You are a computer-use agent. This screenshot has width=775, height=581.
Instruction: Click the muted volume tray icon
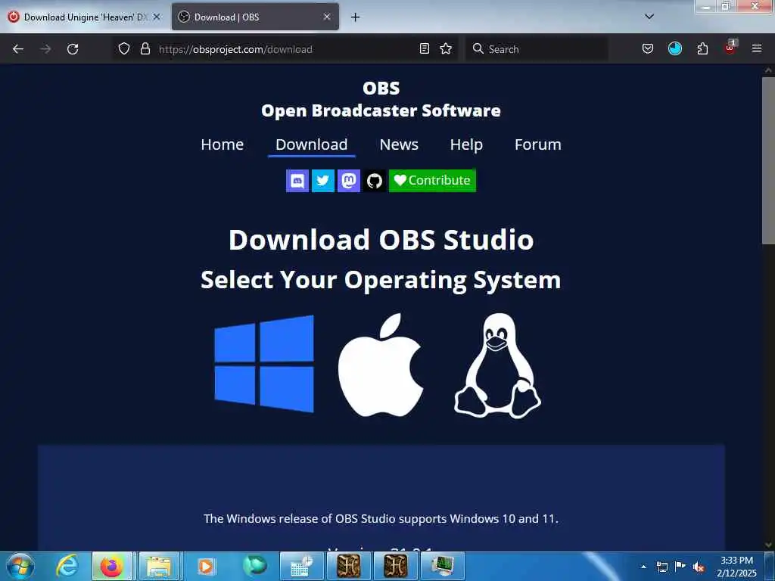point(699,567)
